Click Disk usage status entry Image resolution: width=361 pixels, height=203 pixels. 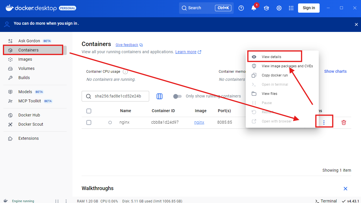(152, 201)
